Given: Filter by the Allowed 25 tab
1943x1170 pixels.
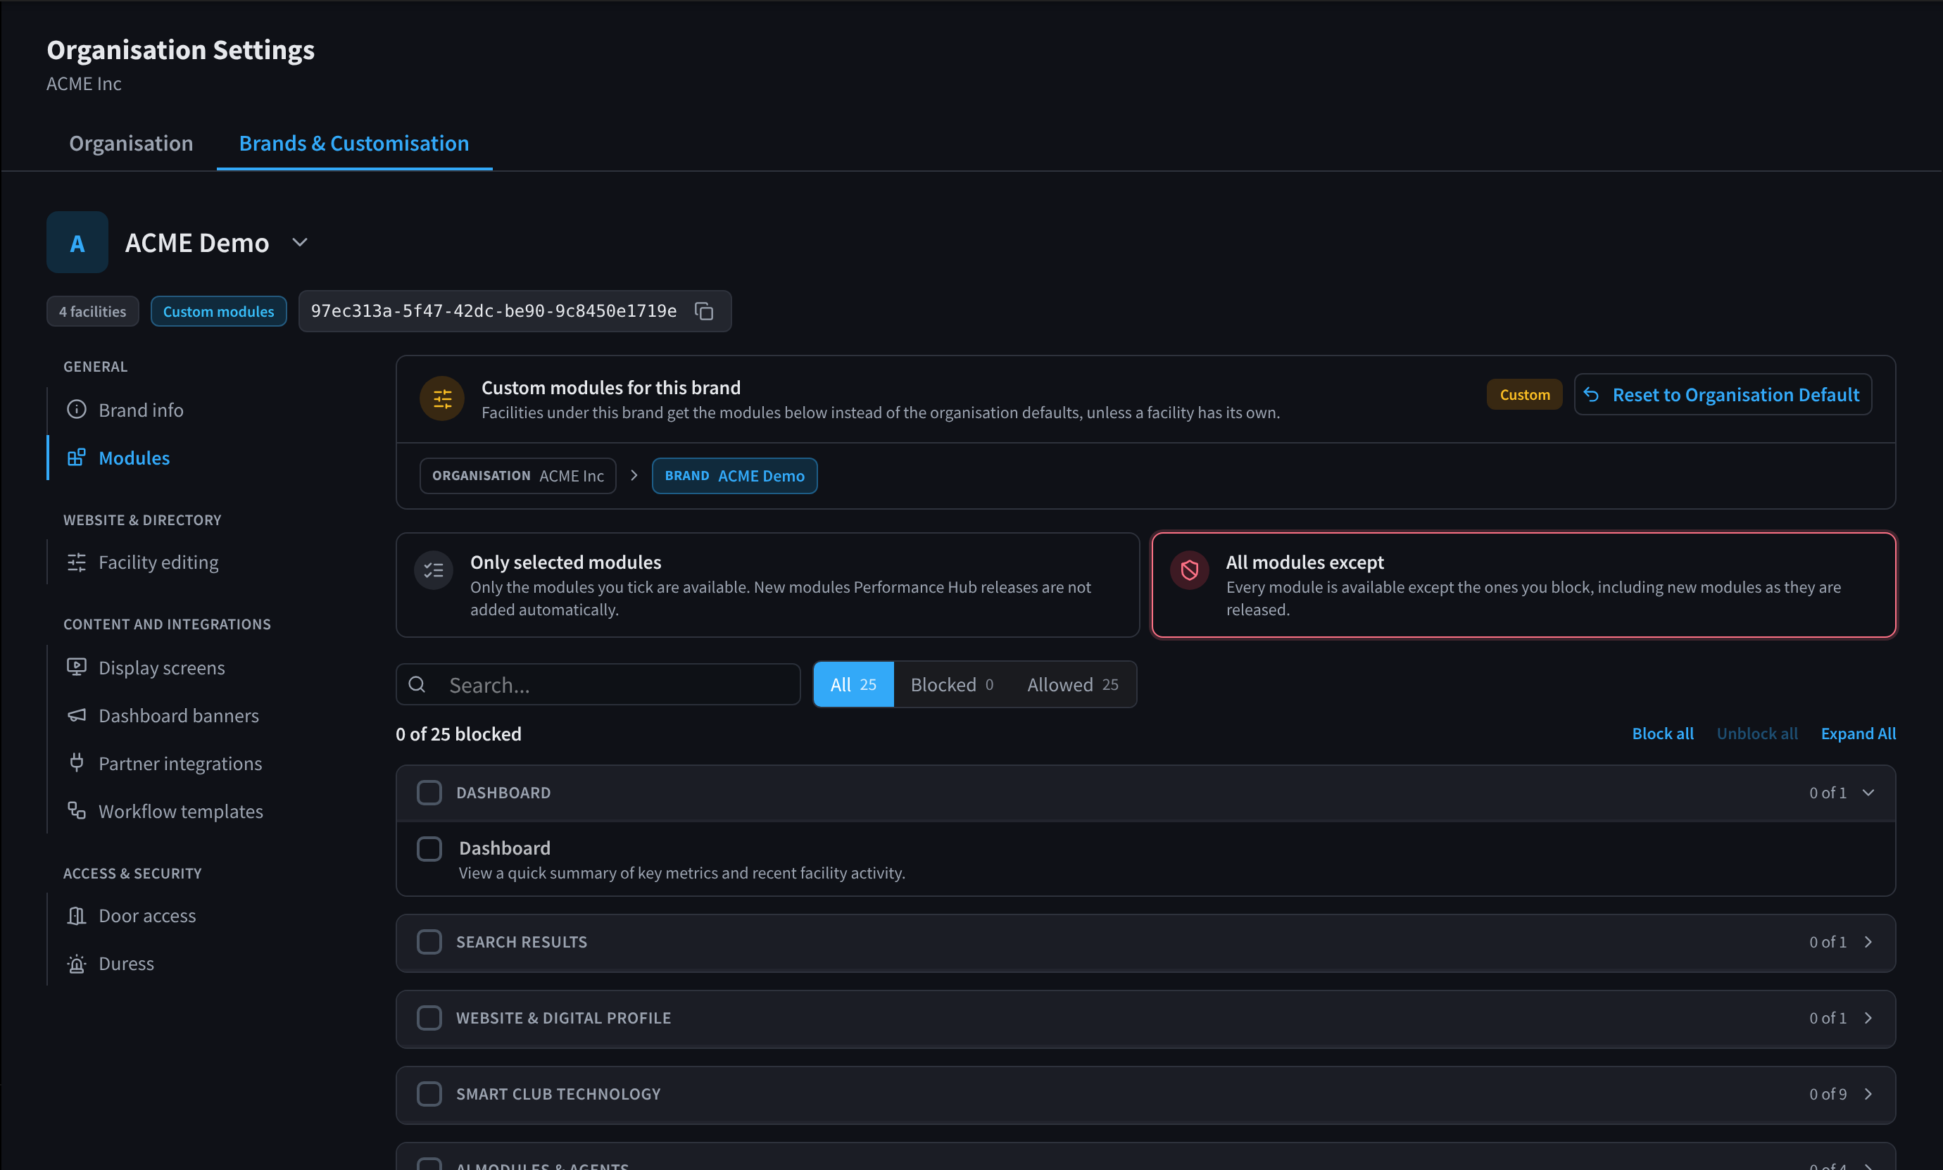Looking at the screenshot, I should [x=1073, y=684].
